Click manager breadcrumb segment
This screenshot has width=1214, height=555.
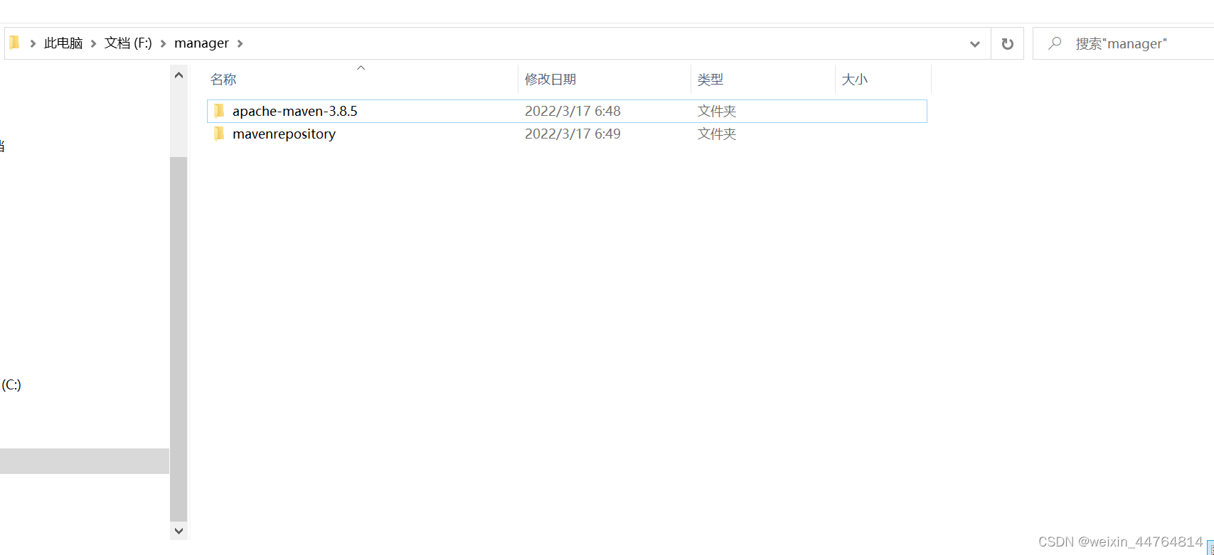click(201, 43)
